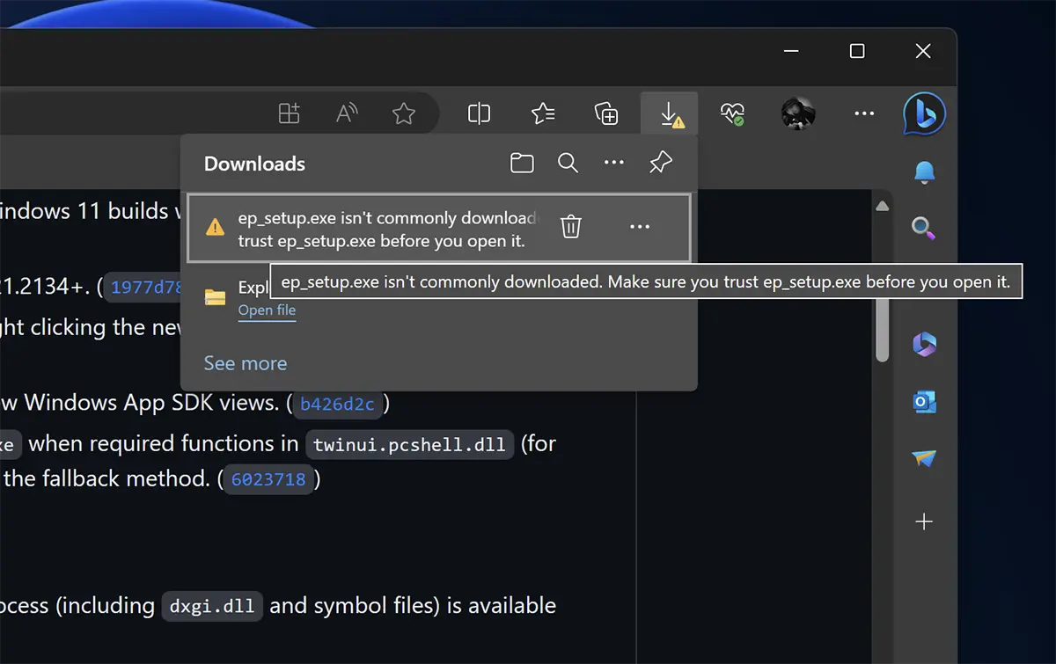Search downloads with magnifier icon

568,163
